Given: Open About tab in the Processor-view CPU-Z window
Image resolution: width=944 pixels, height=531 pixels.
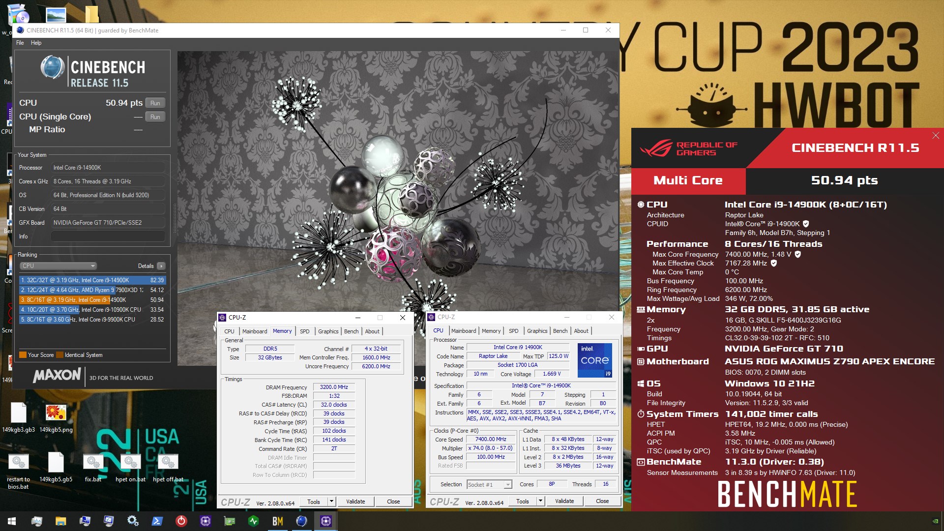Looking at the screenshot, I should point(581,331).
